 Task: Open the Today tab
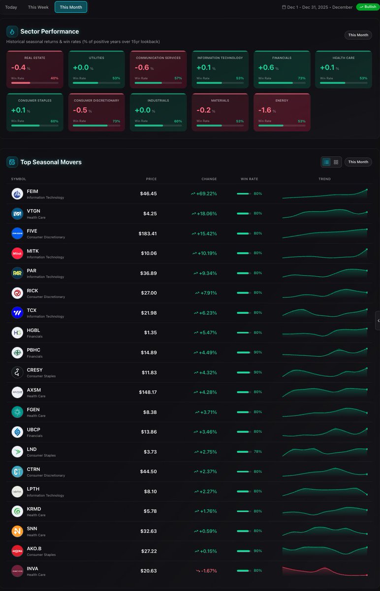[11, 7]
